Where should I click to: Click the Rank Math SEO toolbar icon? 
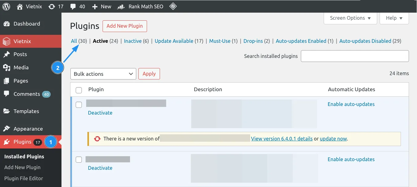pyautogui.click(x=121, y=6)
